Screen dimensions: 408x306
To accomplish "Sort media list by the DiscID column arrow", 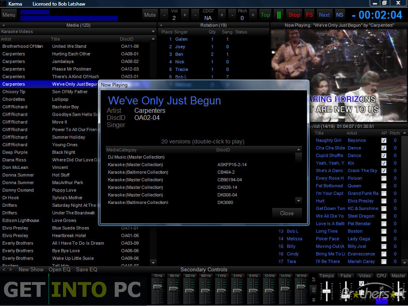I will click(x=153, y=39).
